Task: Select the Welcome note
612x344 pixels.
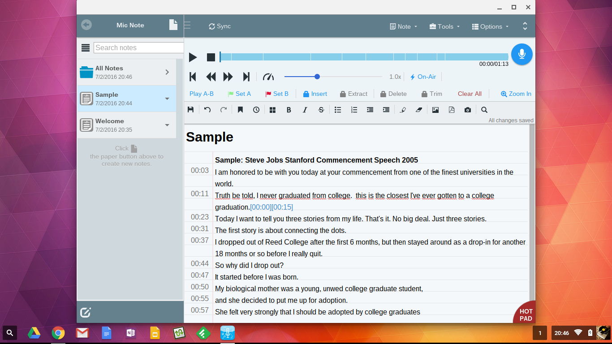Action: [x=126, y=125]
